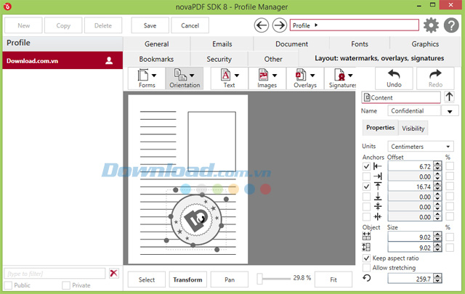Switch to the Security tab
This screenshot has width=465, height=294.
[x=219, y=59]
